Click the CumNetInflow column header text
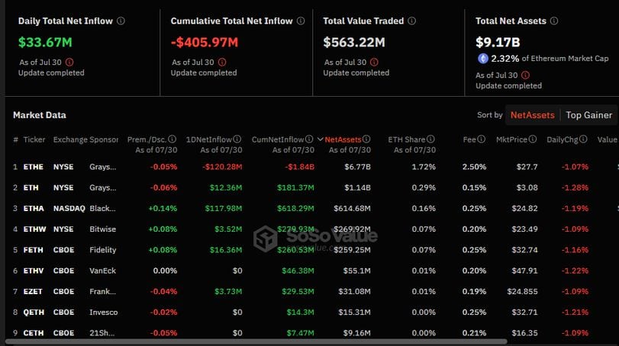This screenshot has height=346, width=619. [278, 139]
